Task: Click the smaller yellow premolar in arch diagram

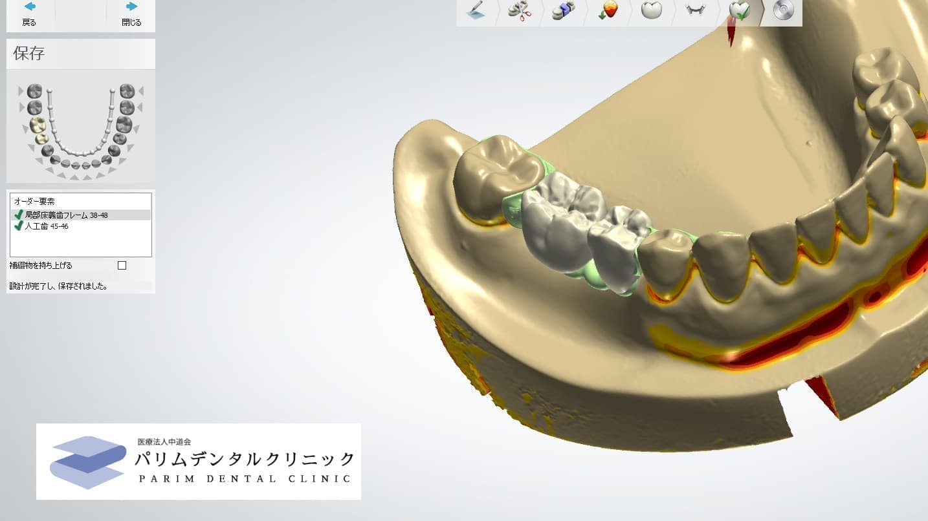Action: [41, 138]
